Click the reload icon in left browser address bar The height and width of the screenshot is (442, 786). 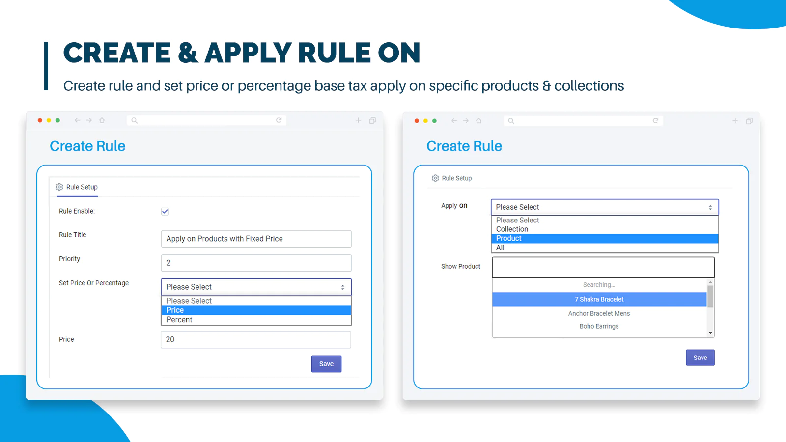tap(279, 120)
